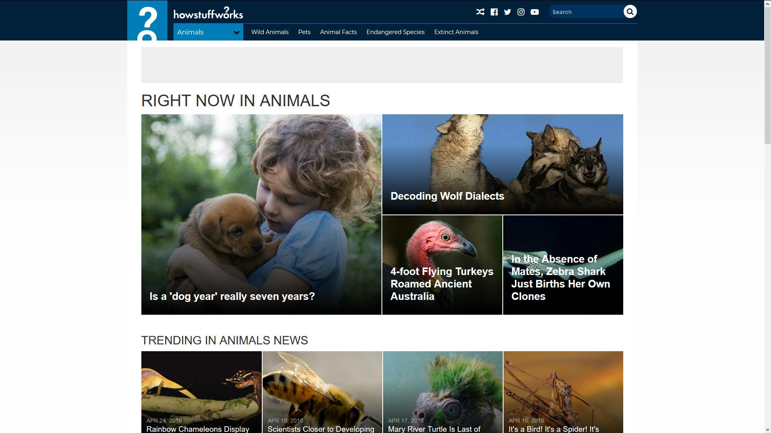
Task: Click the HowStuffWorks question mark logo
Action: (x=148, y=20)
